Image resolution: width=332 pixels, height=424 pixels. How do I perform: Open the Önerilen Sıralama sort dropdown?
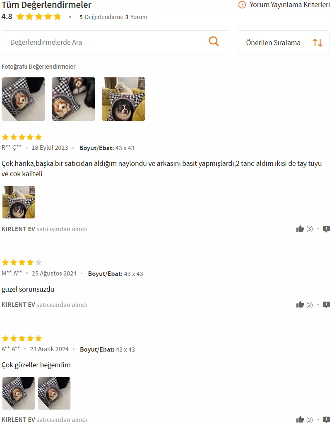[x=284, y=43]
